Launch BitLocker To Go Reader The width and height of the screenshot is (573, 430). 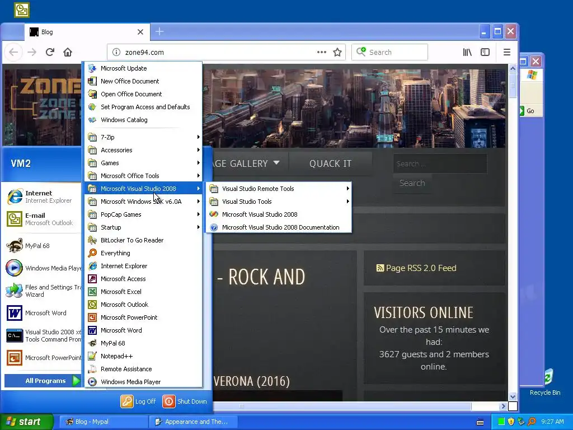pos(143,240)
